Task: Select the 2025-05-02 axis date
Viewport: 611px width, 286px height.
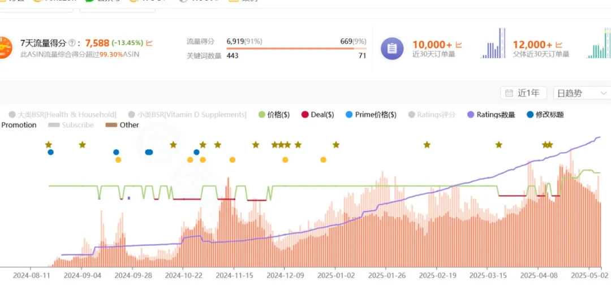Action: [x=590, y=275]
